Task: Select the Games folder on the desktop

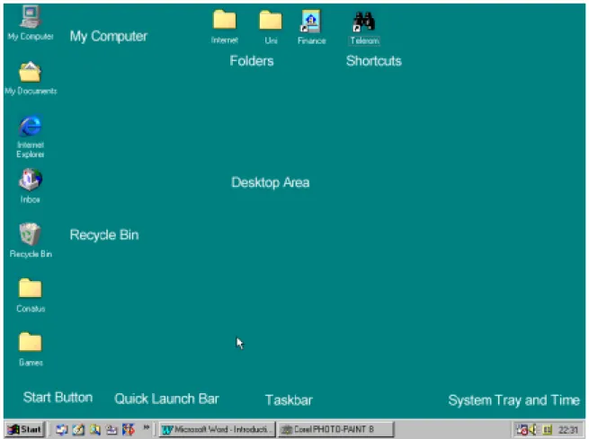Action: (x=31, y=349)
